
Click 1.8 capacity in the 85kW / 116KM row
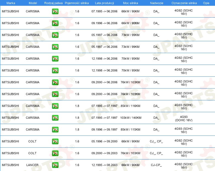77,106
